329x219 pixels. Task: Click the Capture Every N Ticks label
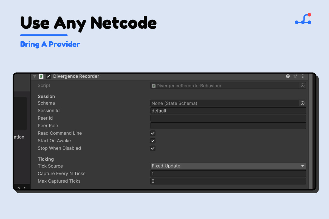[61, 174]
